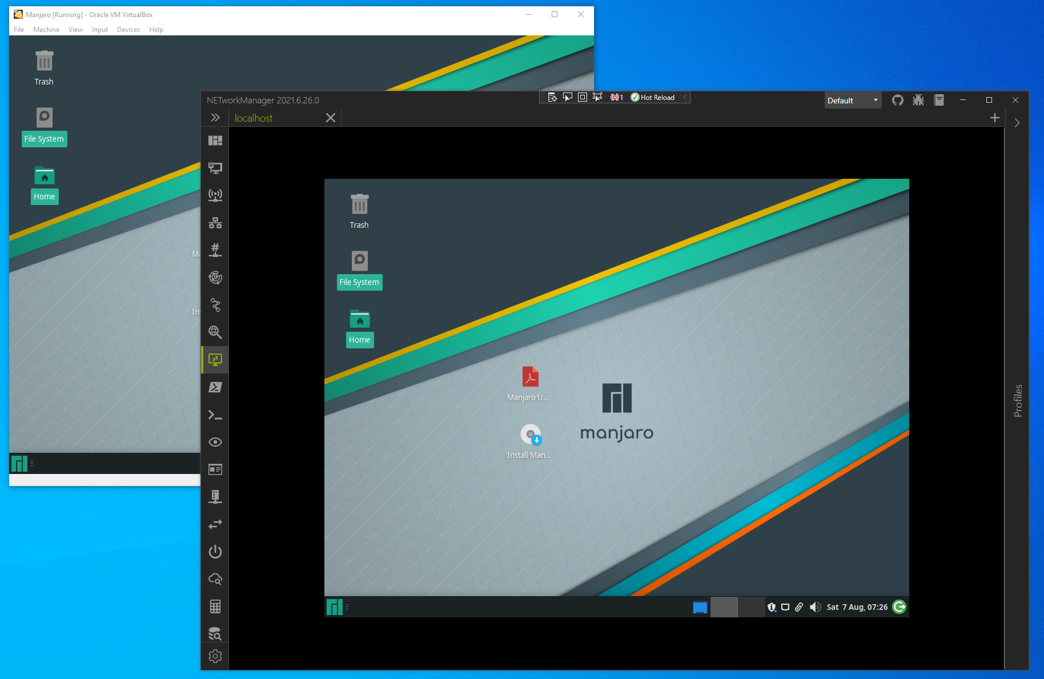
Task: Open the PuTTY terminal tool
Action: (x=215, y=415)
